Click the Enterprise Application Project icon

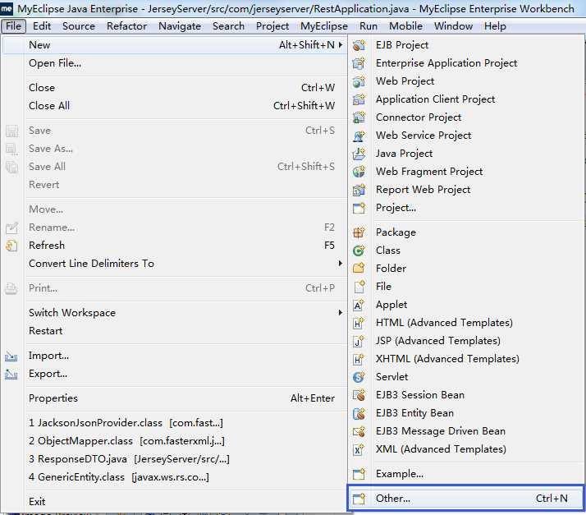tap(359, 62)
